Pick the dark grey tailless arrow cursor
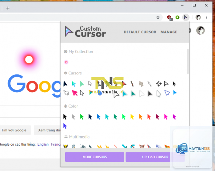215x171 pixels. click(150, 94)
